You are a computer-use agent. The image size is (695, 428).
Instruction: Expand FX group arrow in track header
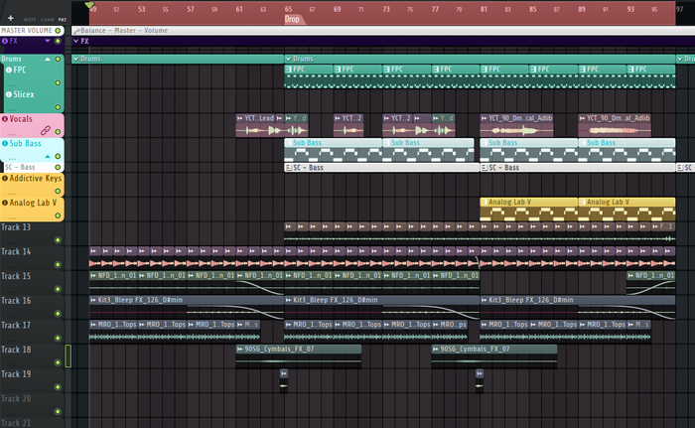pyautogui.click(x=48, y=41)
